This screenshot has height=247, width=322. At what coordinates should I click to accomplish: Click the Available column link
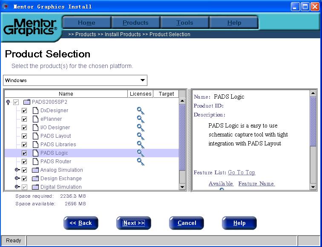coord(221,184)
